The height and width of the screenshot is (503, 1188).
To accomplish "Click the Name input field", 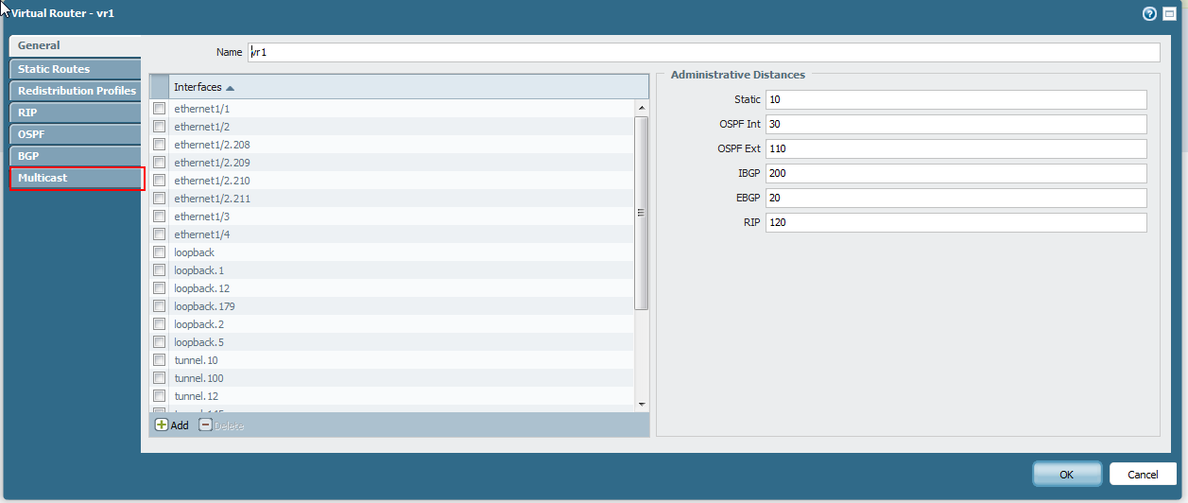I will click(x=703, y=52).
